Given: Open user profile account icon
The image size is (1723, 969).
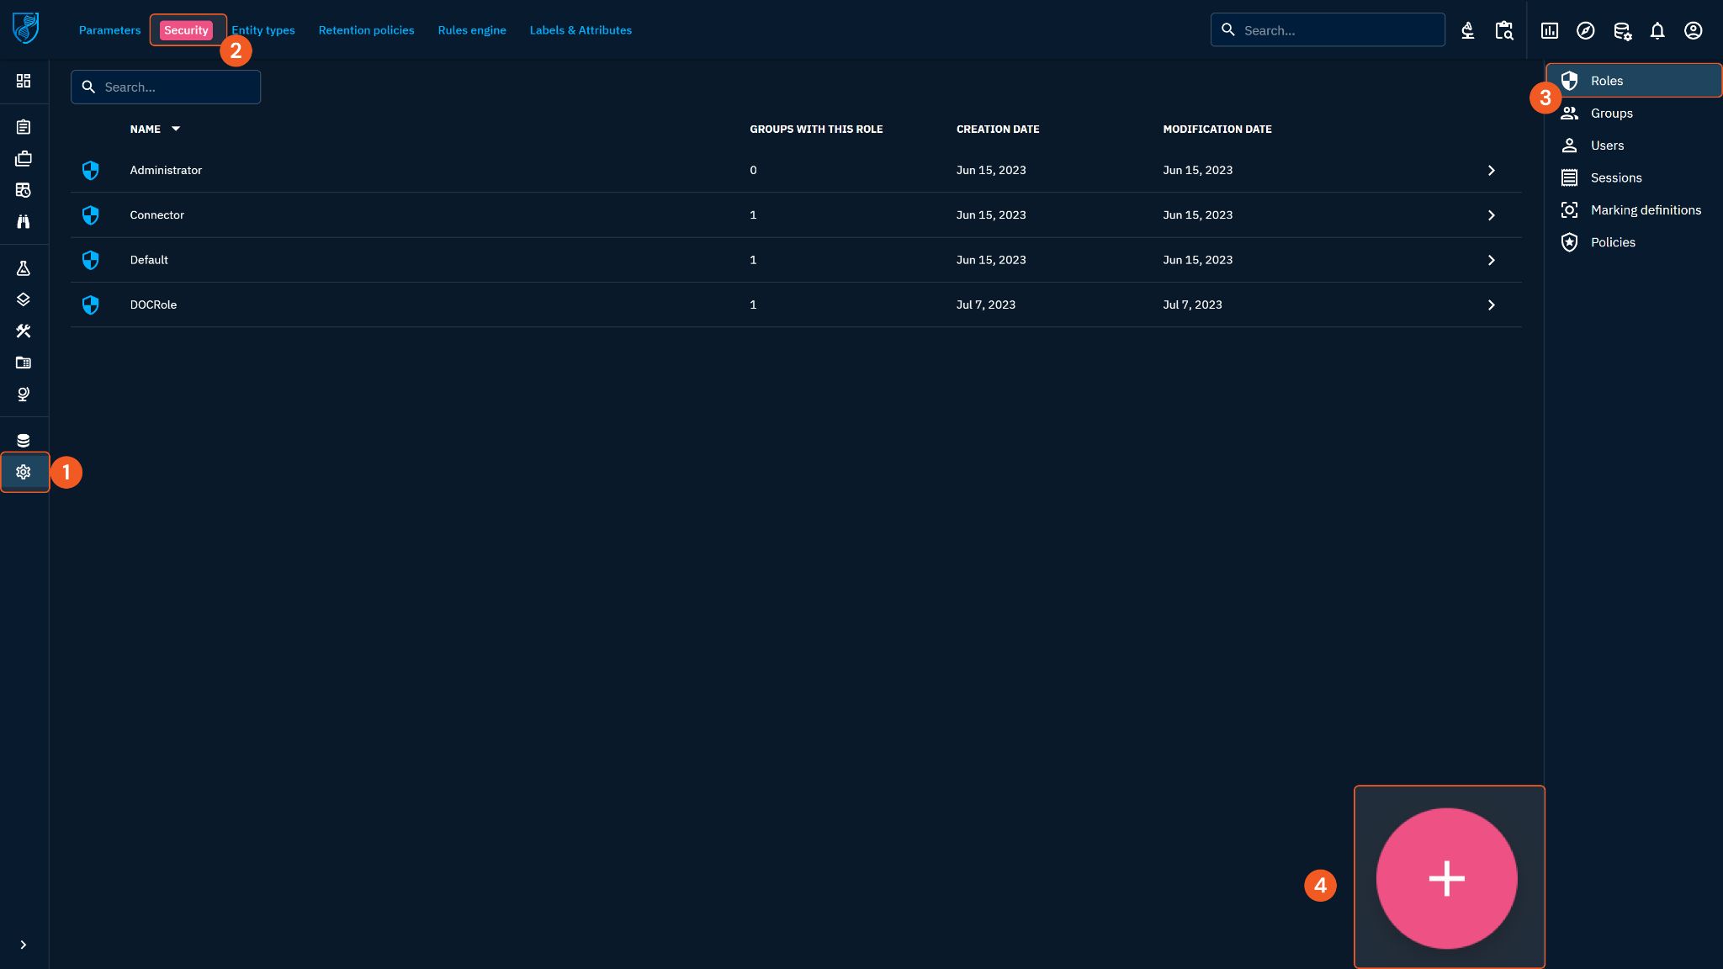Looking at the screenshot, I should 1693,31.
